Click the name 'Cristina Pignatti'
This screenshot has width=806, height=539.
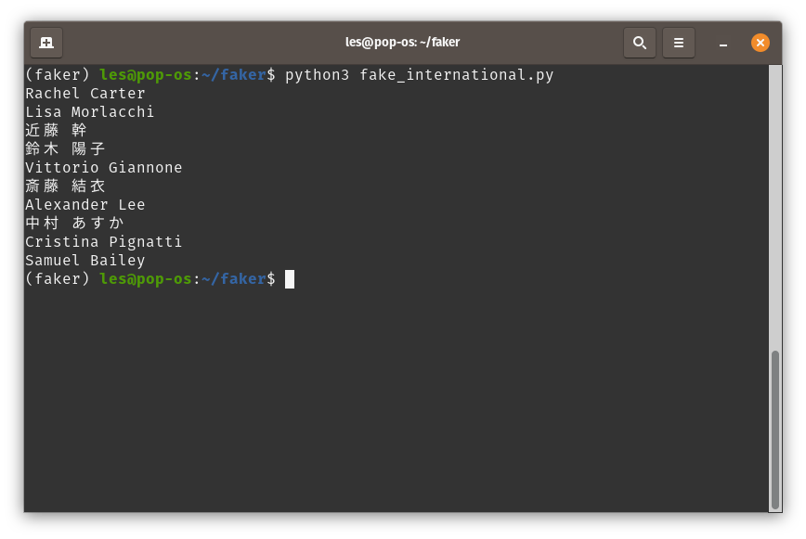pos(103,241)
